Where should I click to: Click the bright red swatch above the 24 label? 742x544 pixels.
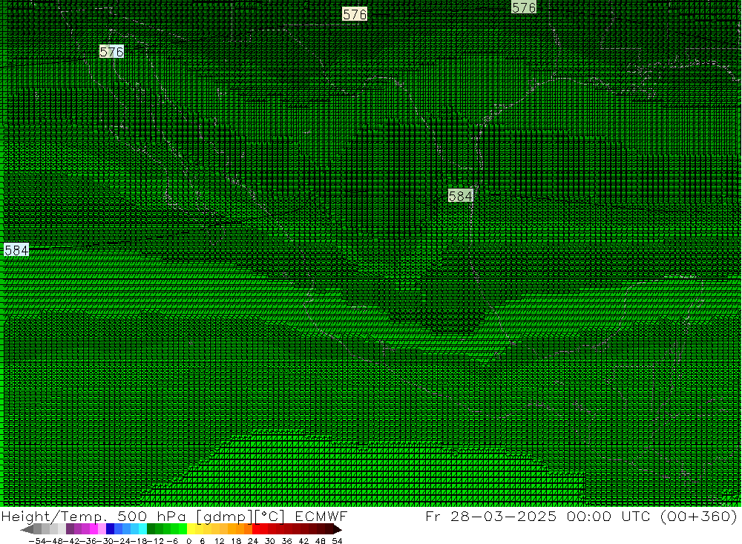(x=256, y=529)
